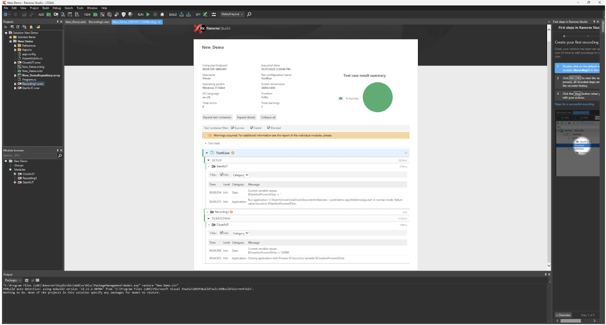
Task: Click the Overview button in First steps panel
Action: pyautogui.click(x=563, y=315)
